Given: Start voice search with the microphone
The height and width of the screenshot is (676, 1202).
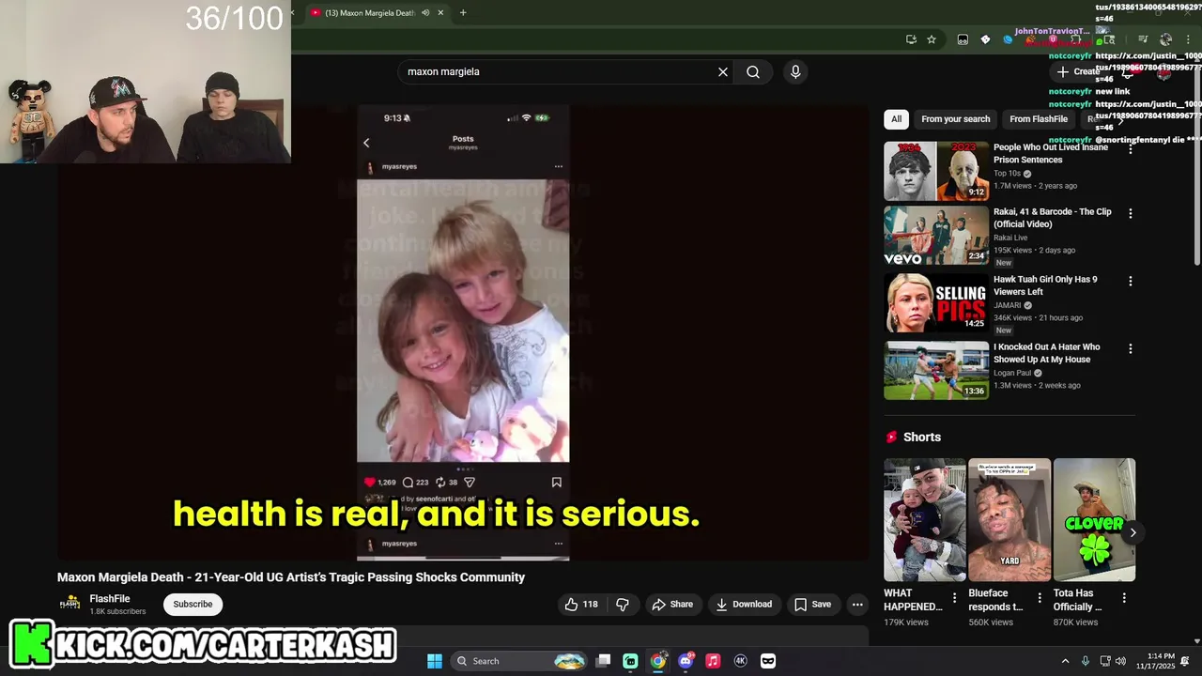Looking at the screenshot, I should [x=795, y=71].
